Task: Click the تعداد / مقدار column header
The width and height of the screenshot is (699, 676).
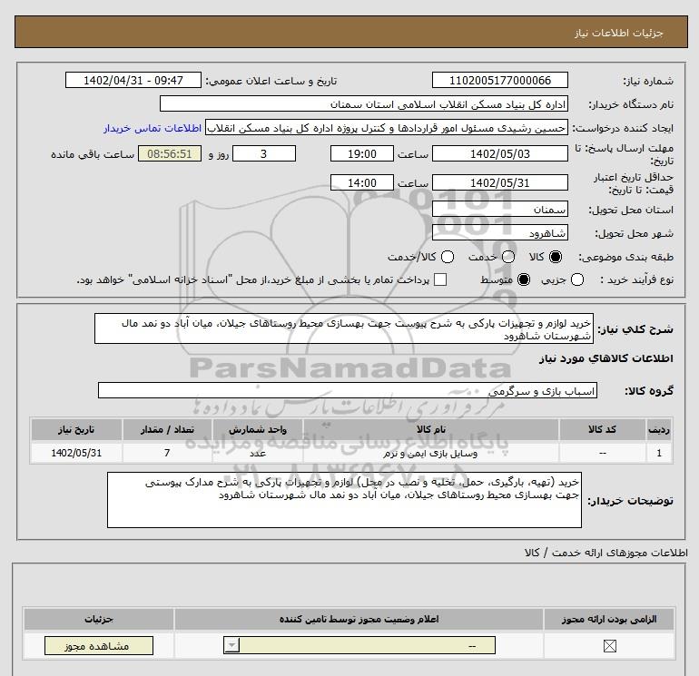Action: tap(167, 429)
